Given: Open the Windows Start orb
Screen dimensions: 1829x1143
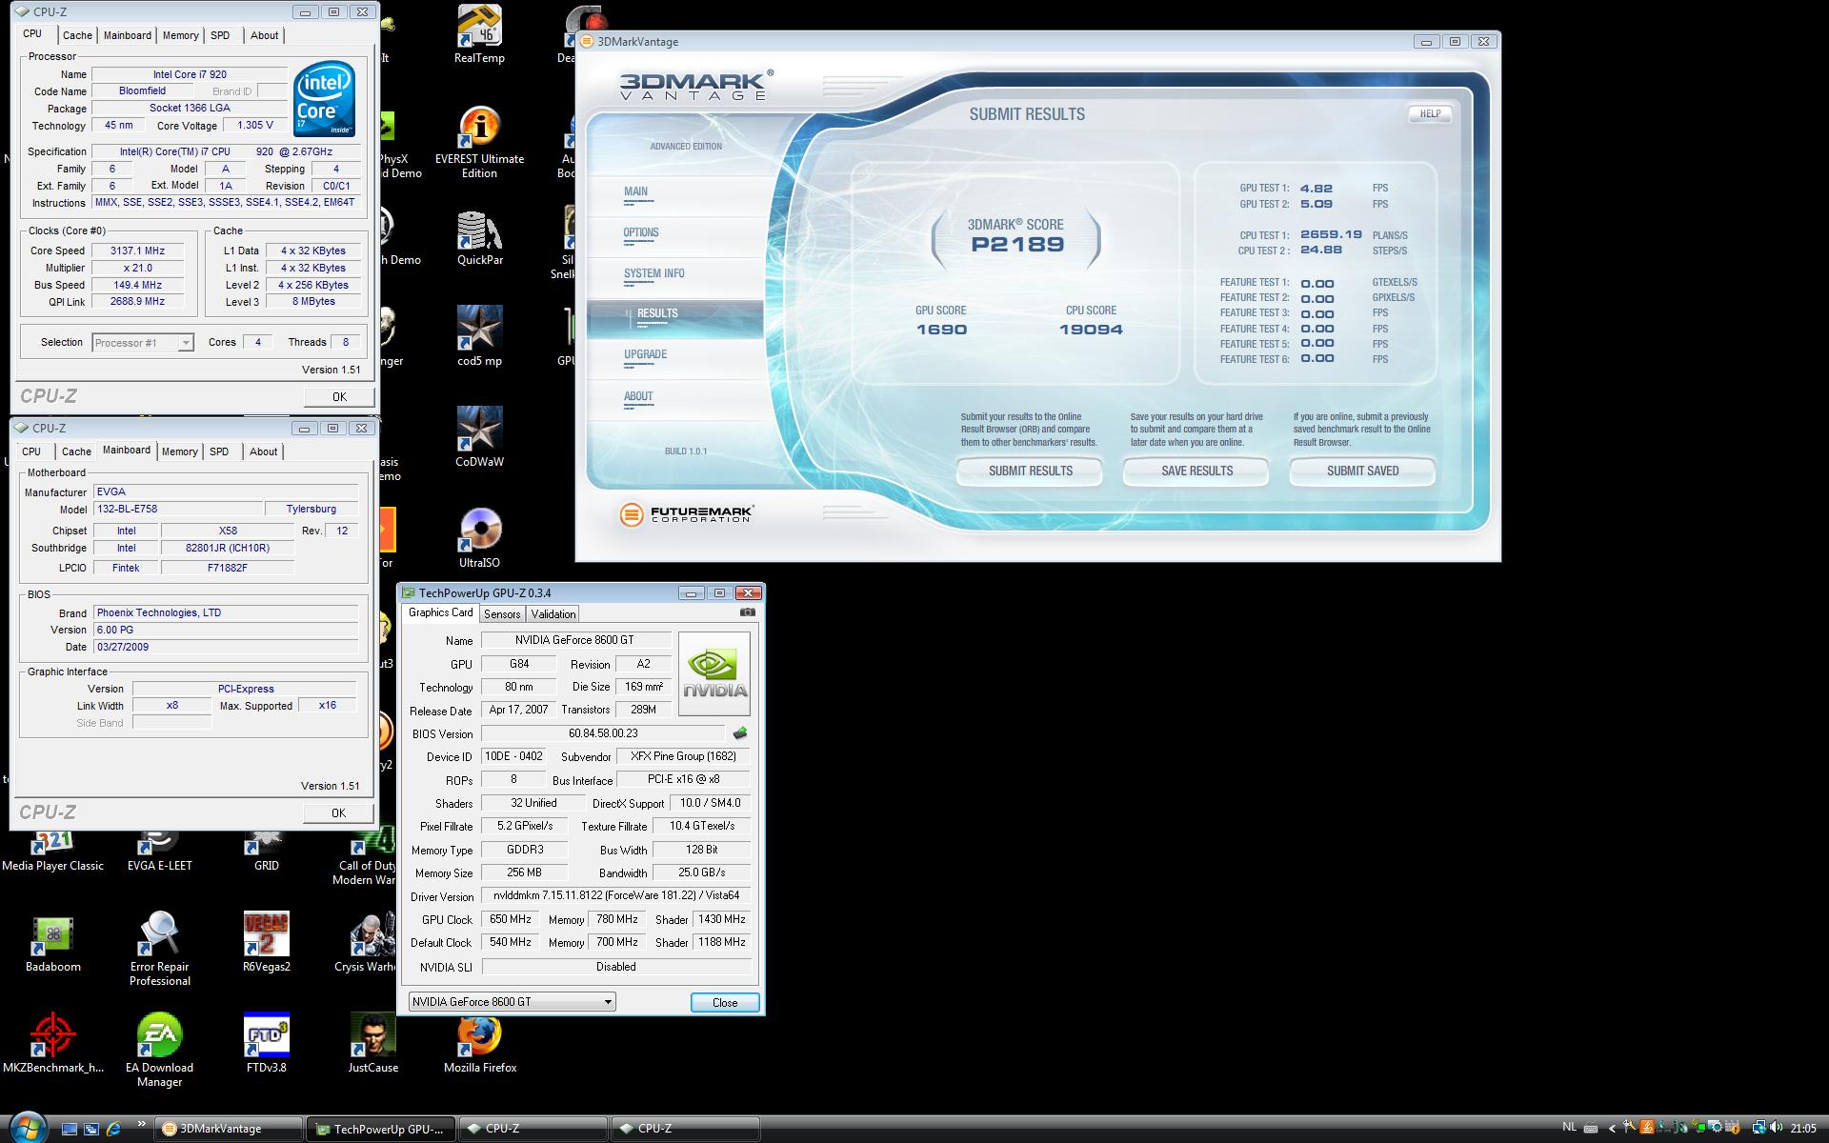Looking at the screenshot, I should click(x=26, y=1128).
